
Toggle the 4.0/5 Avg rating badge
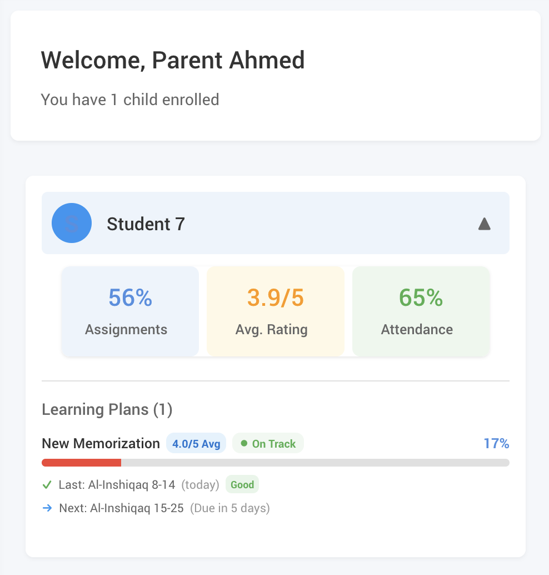click(x=196, y=443)
